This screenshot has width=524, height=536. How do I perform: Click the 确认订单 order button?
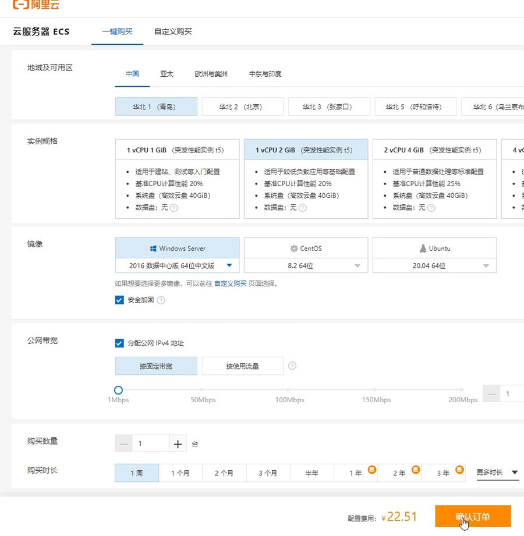(473, 516)
